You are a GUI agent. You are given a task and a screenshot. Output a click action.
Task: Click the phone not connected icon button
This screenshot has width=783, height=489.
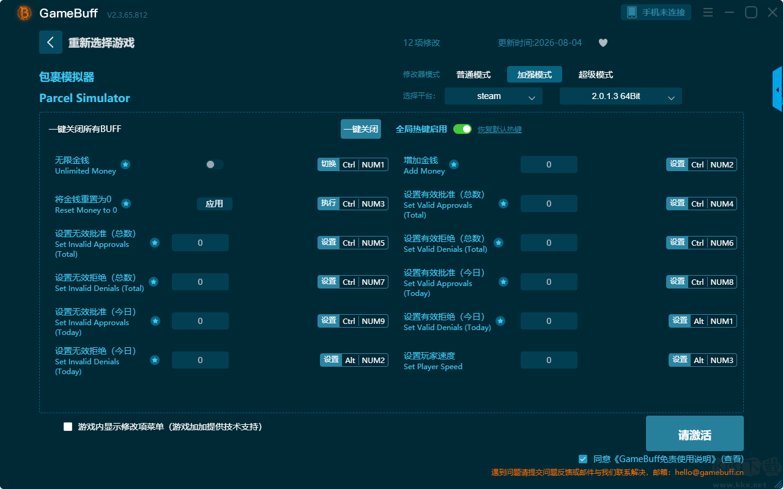point(656,12)
